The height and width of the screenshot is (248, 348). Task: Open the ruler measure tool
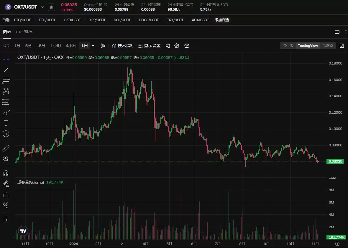coord(6,148)
